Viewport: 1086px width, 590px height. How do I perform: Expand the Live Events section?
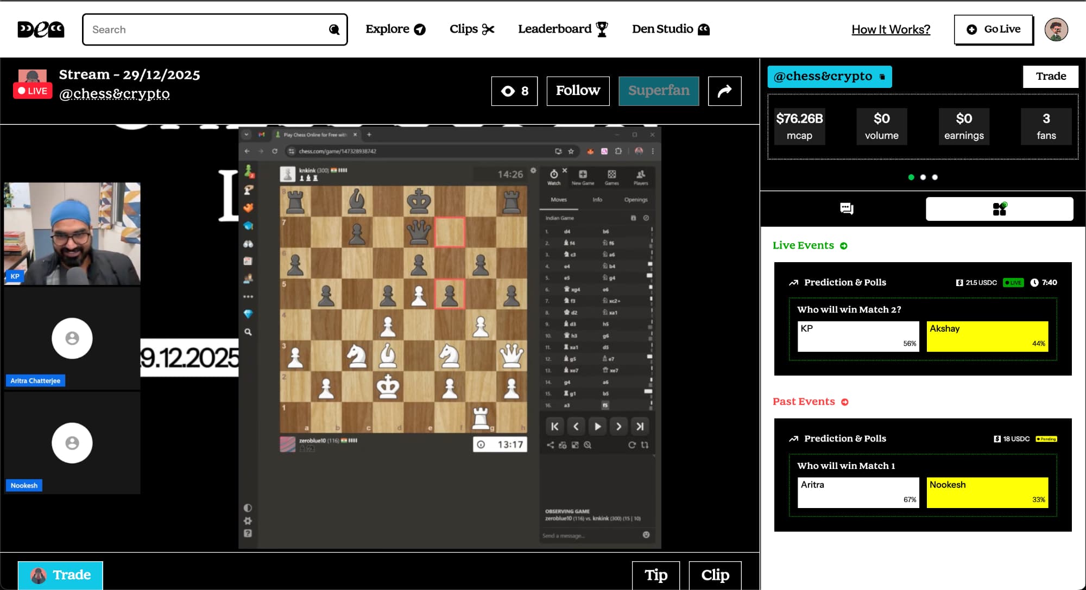click(844, 246)
